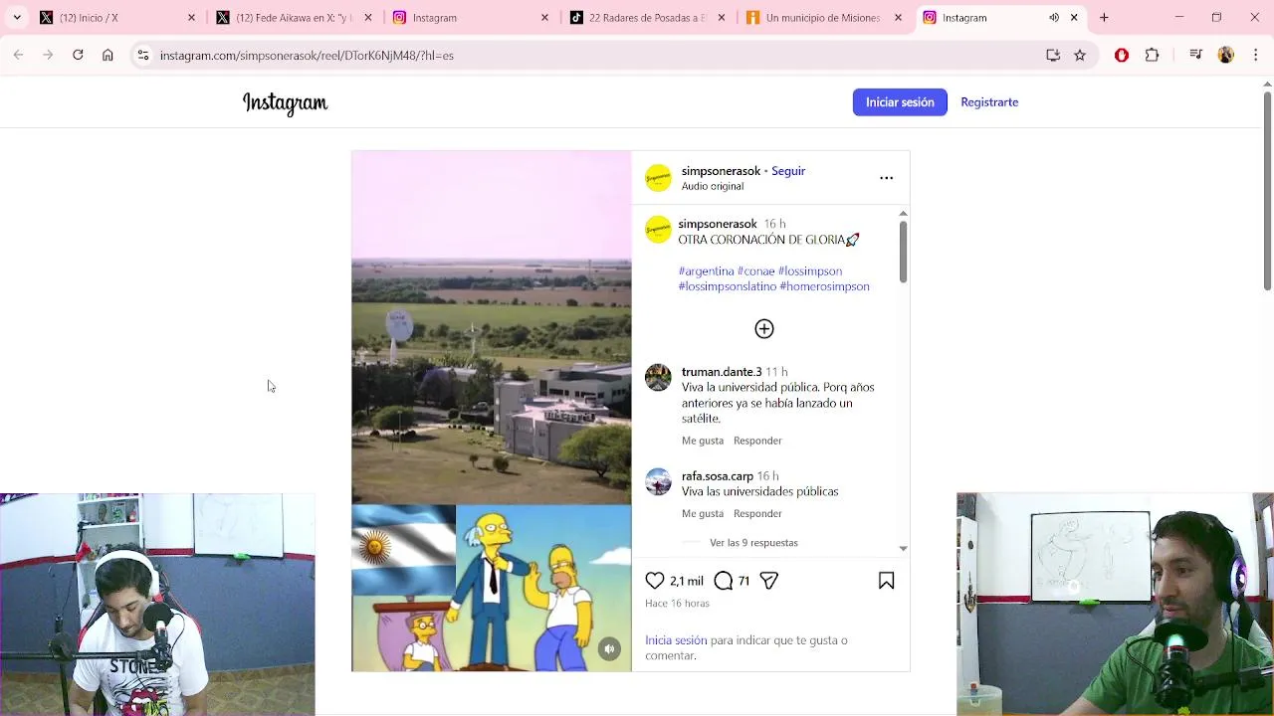Expand Ver las 9 respuestas
The image size is (1274, 716).
click(753, 543)
